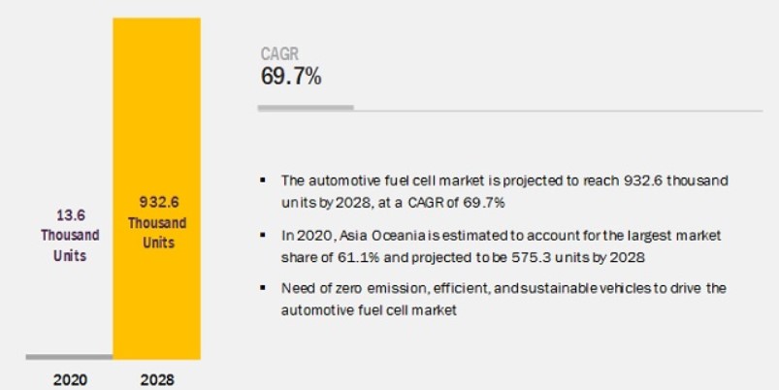779x390 pixels.
Task: Select text 'projected to reach 932.6 thousand'
Action: point(615,180)
